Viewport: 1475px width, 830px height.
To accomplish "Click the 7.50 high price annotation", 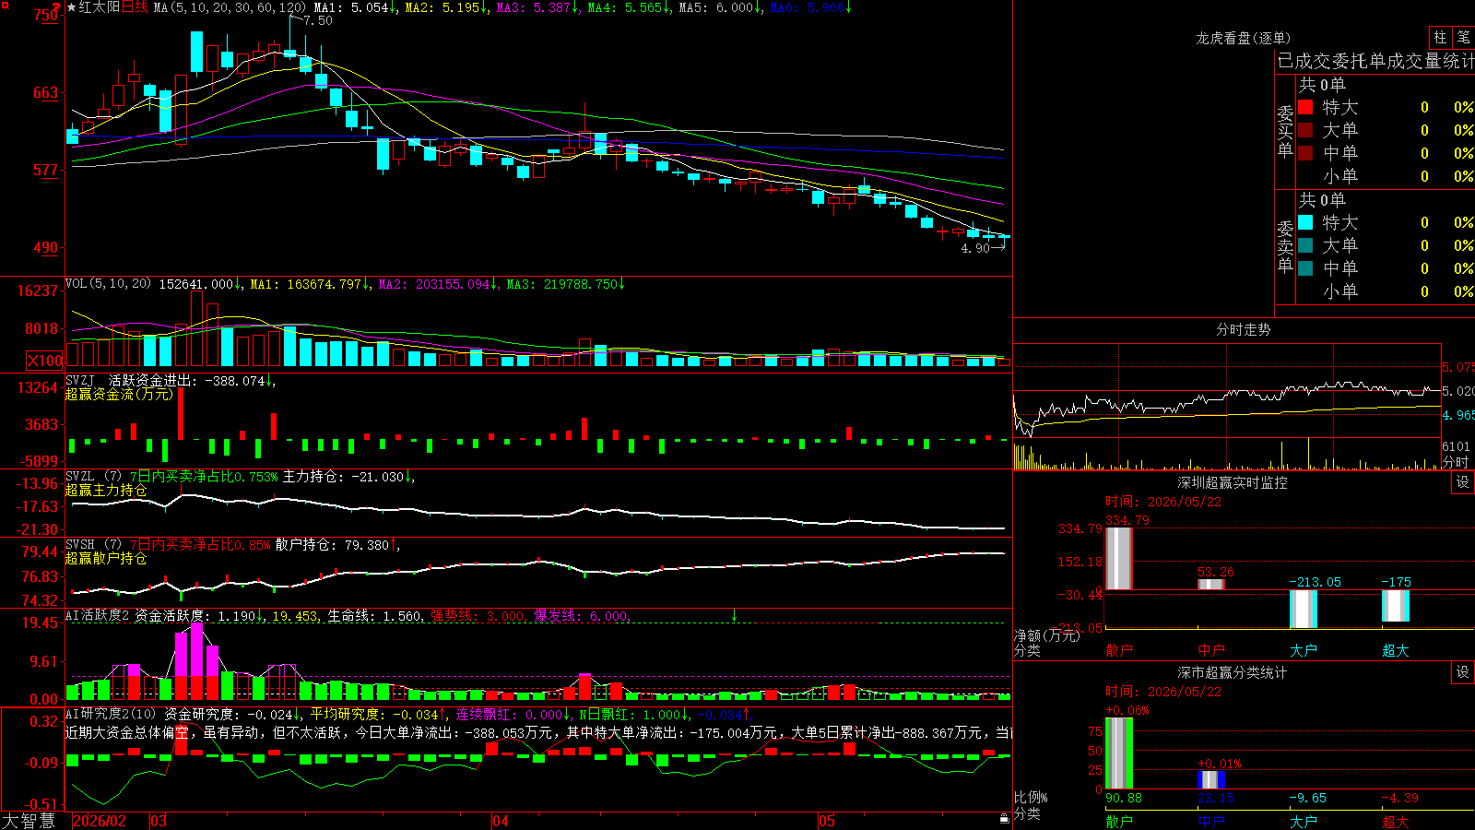I will 317,20.
